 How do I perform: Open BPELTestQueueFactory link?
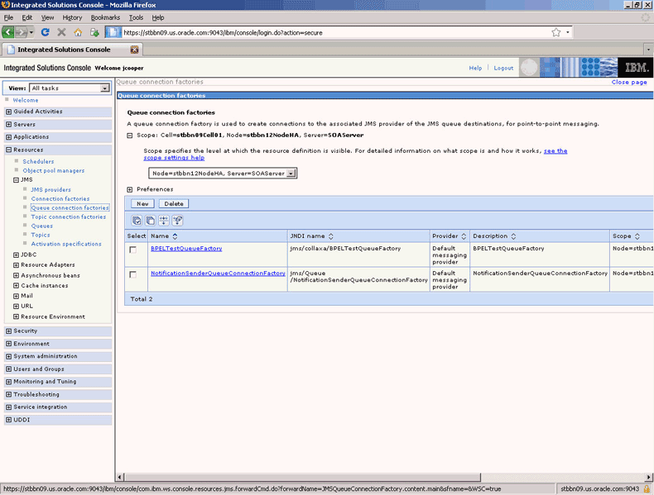click(x=186, y=249)
